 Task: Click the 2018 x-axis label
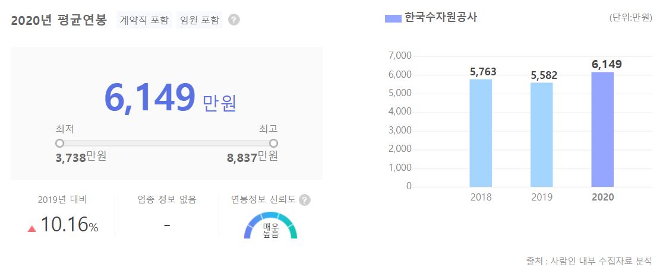coord(481,198)
